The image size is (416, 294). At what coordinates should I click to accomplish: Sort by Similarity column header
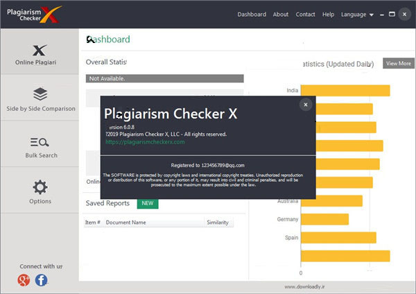[x=218, y=223]
